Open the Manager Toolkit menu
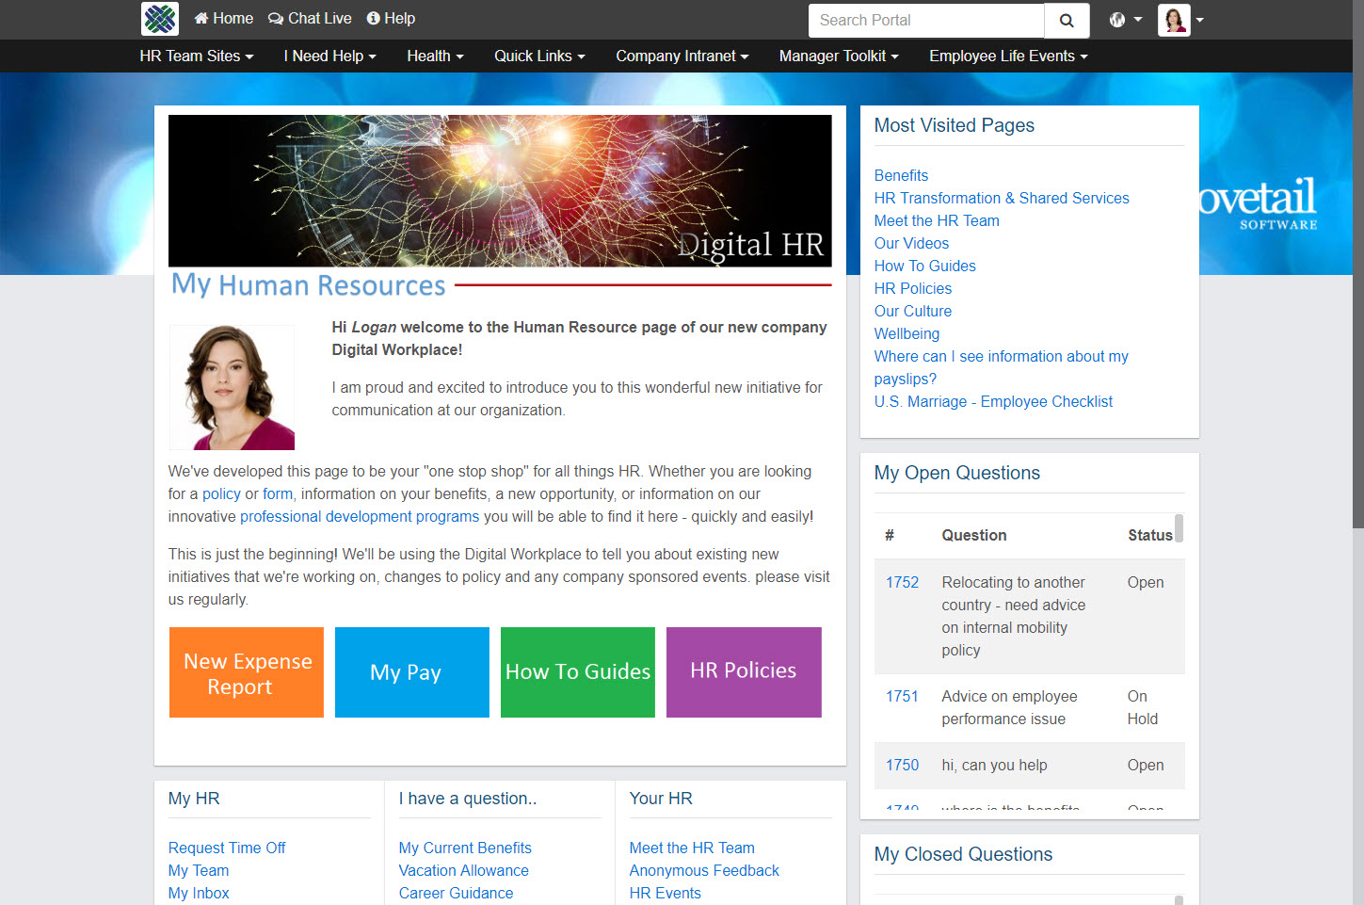This screenshot has height=905, width=1364. pyautogui.click(x=839, y=57)
